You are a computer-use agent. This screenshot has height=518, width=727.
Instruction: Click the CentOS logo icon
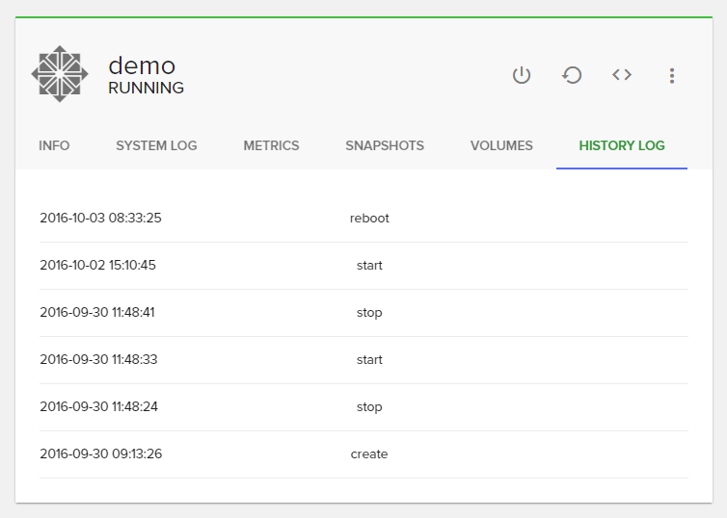(60, 74)
